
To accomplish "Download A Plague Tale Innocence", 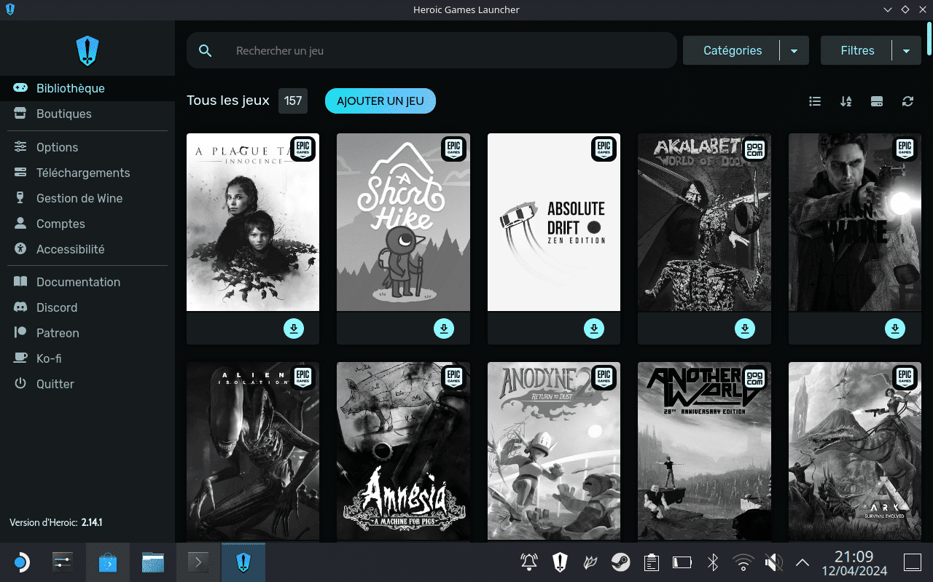I will [x=294, y=329].
